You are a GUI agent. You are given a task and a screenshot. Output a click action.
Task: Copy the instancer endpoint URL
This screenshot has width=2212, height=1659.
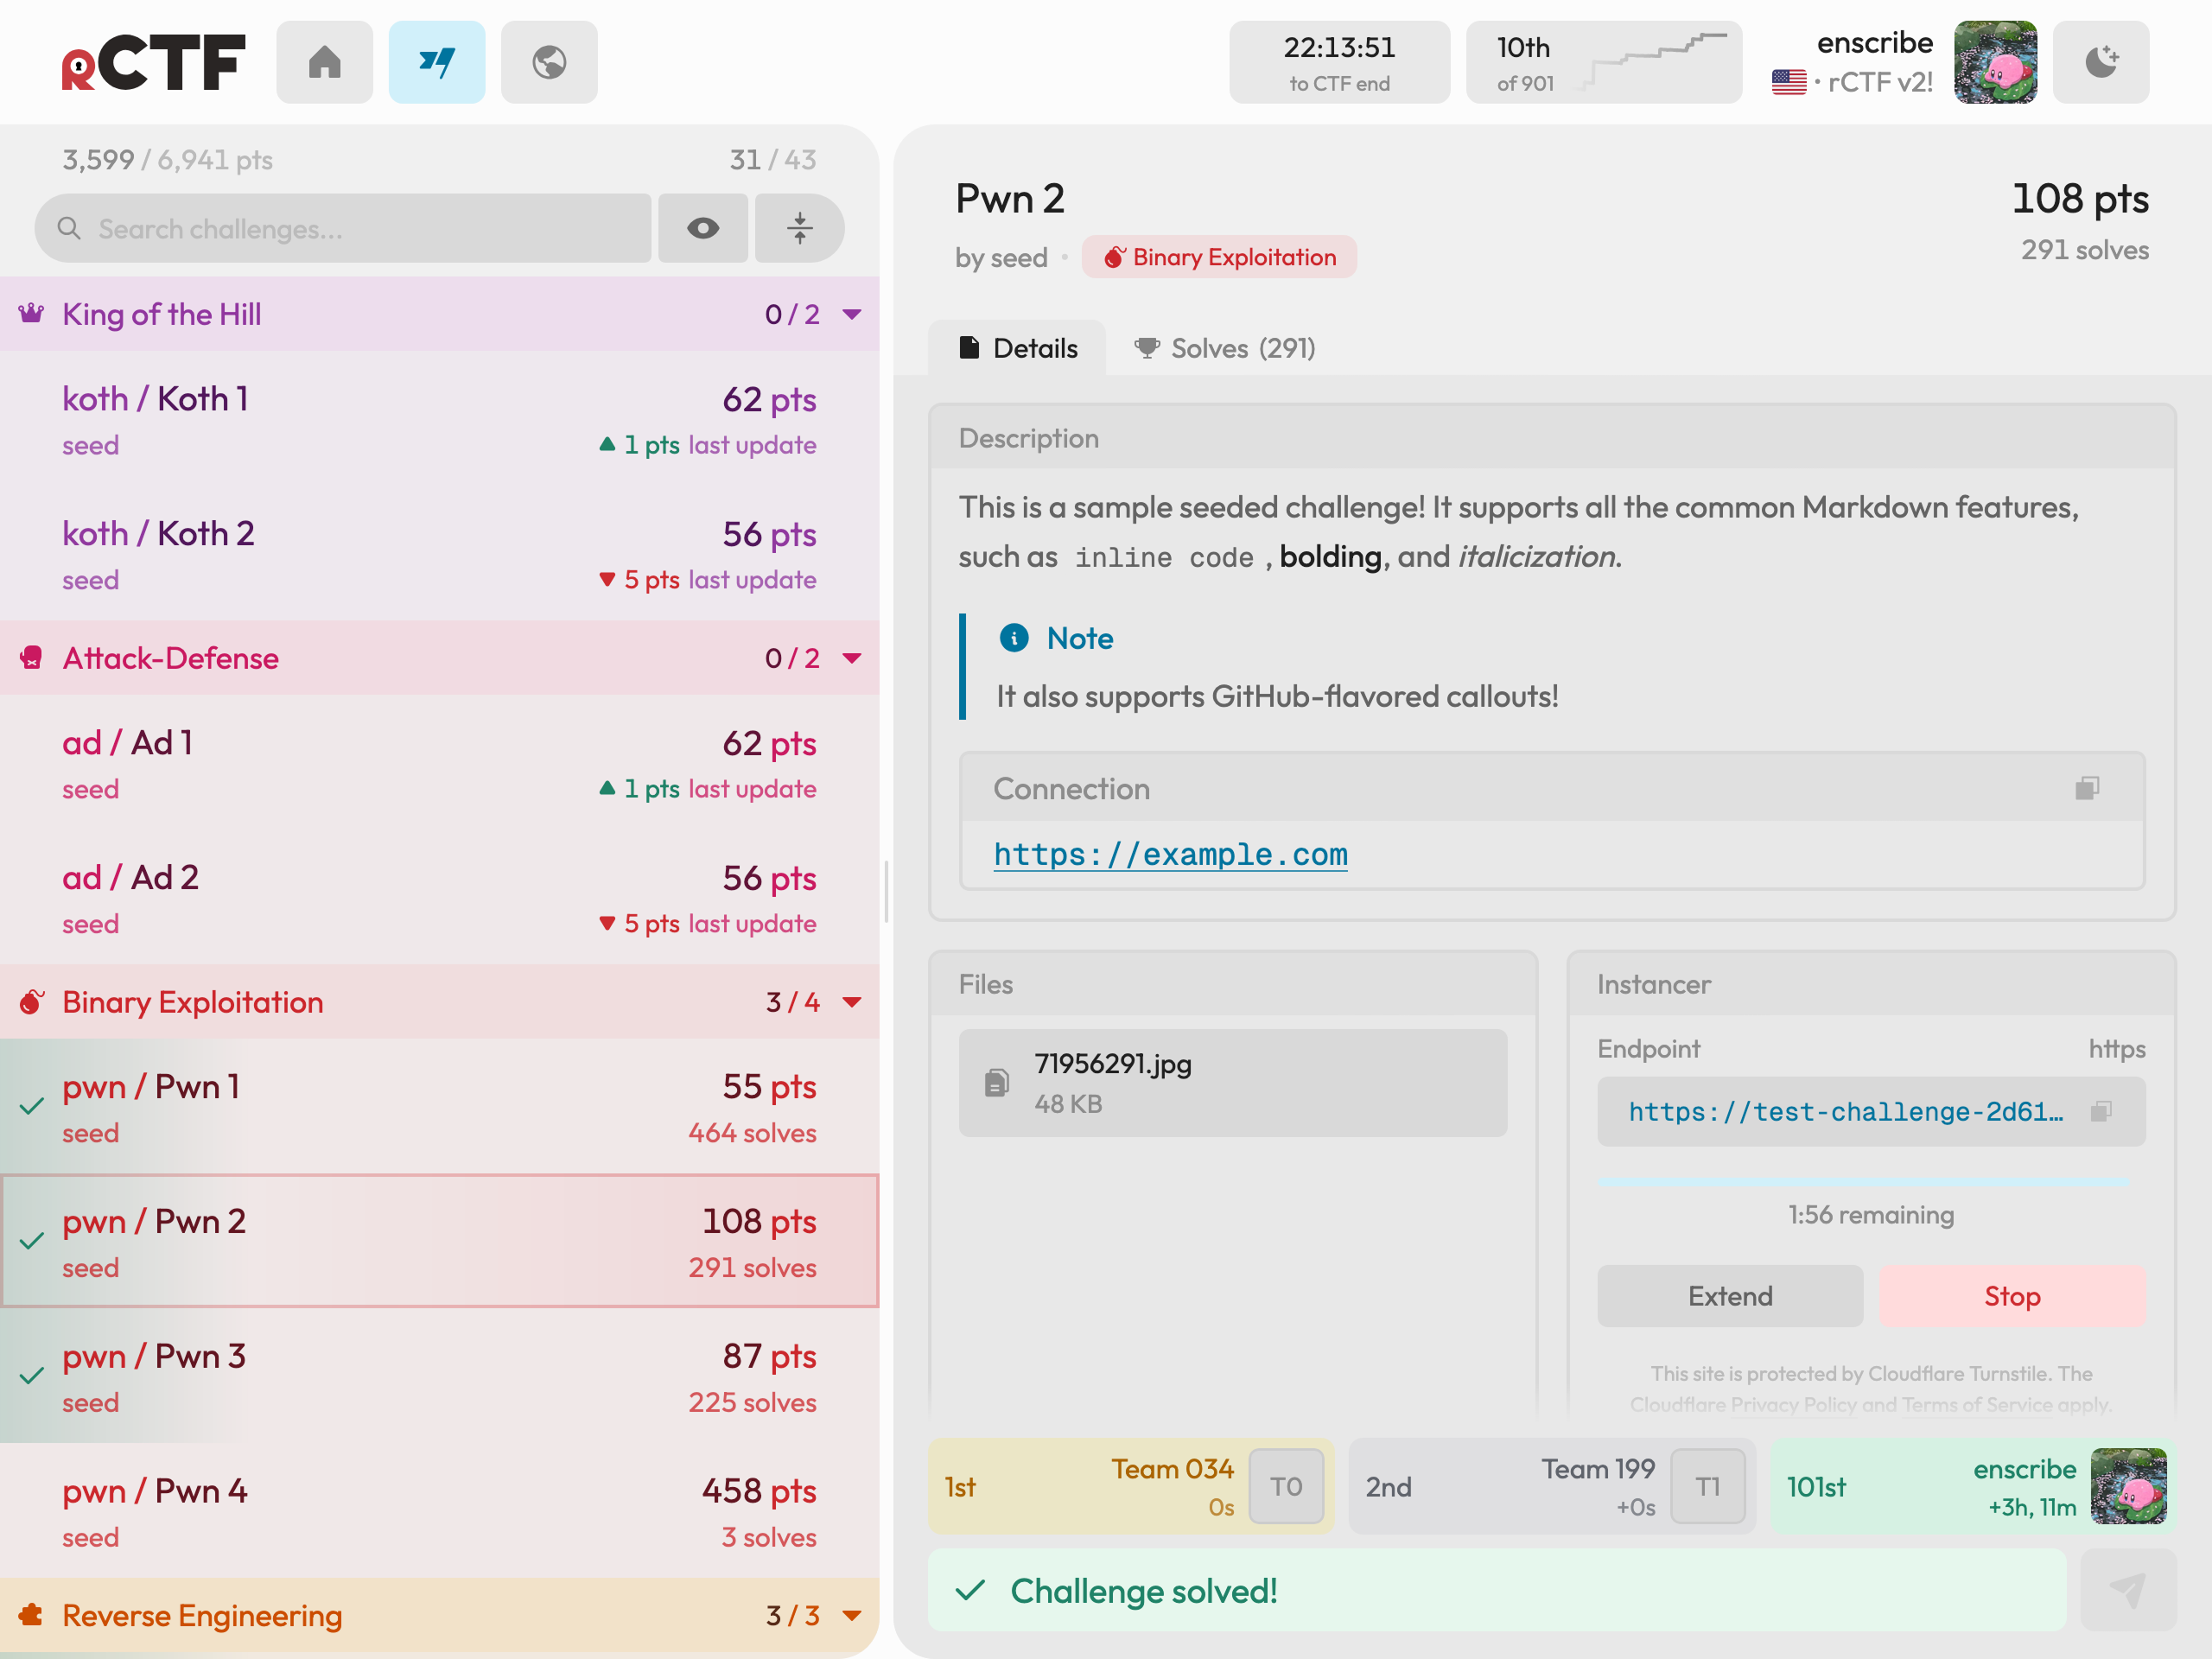2101,1111
